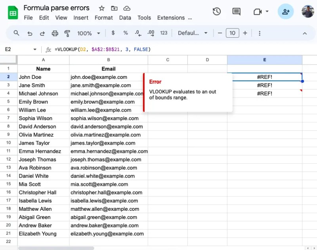Open the Edit menu
Image resolution: width=317 pixels, height=250 pixels.
44,18
